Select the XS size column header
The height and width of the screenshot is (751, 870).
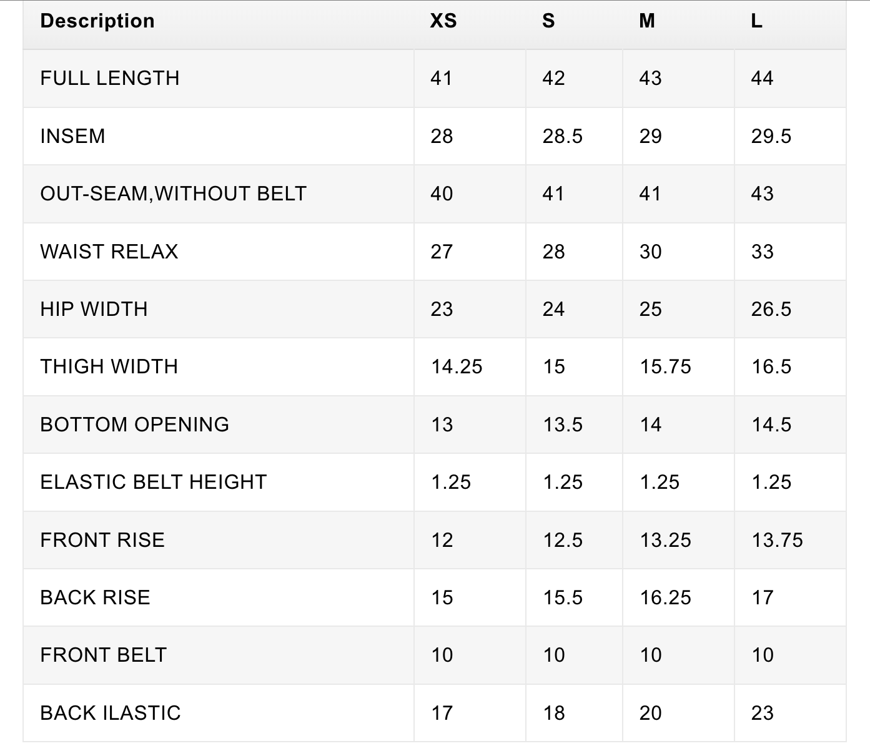coord(443,21)
